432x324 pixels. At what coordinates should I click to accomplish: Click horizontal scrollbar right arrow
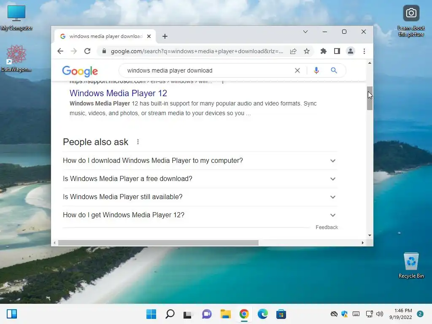point(362,243)
